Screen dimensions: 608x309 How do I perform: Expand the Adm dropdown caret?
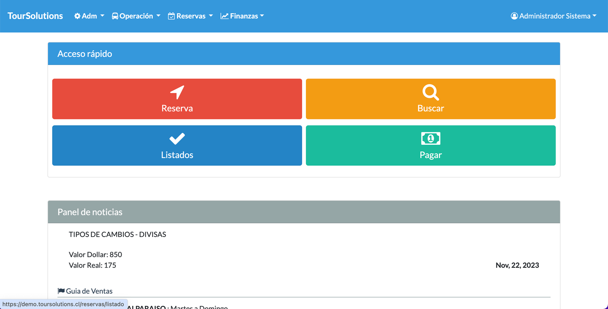[x=102, y=16]
